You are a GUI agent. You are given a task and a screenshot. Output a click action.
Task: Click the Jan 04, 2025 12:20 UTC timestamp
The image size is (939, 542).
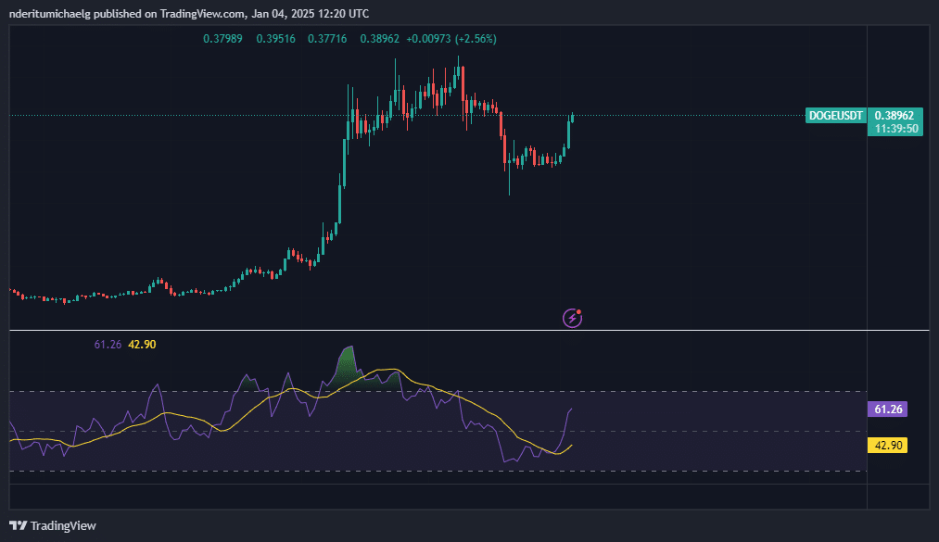click(x=308, y=13)
